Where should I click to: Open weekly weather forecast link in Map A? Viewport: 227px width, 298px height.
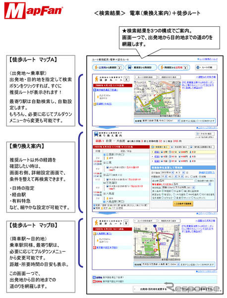coord(206,77)
